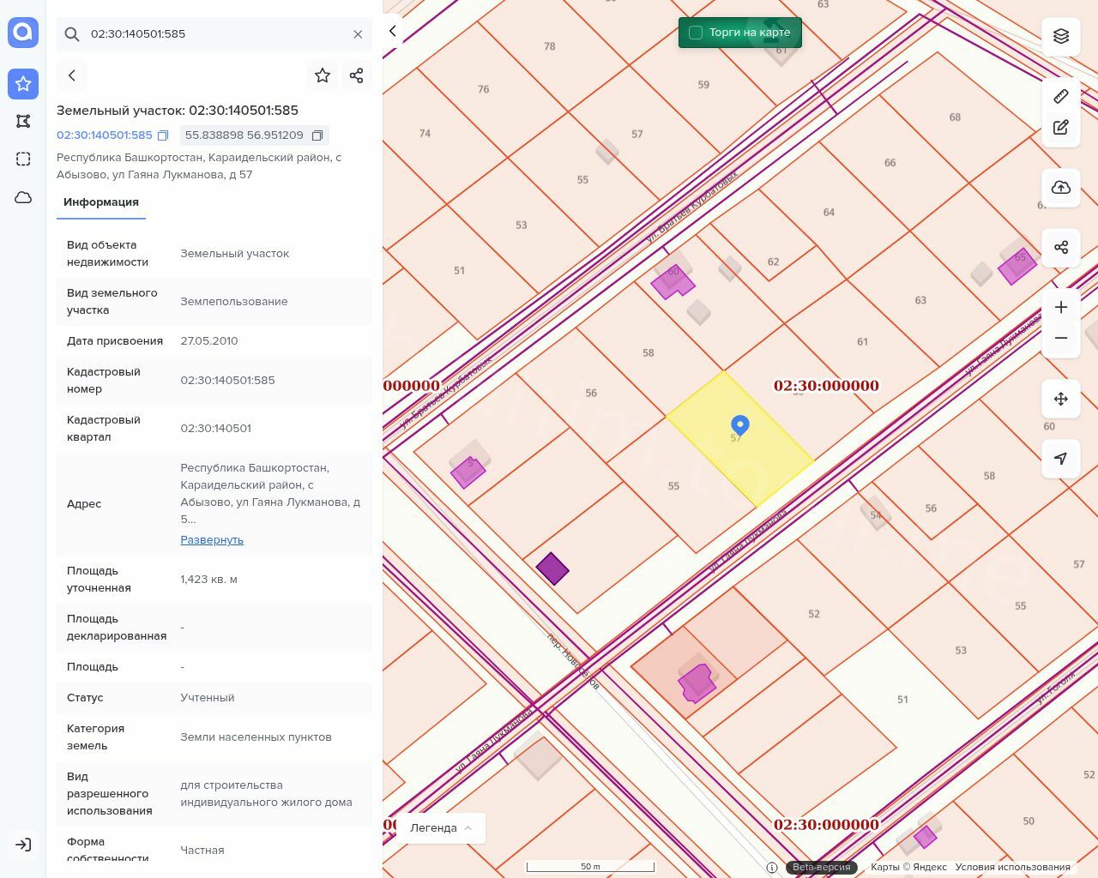This screenshot has width=1098, height=878.
Task: Zoom in the map with plus button
Action: [1061, 308]
